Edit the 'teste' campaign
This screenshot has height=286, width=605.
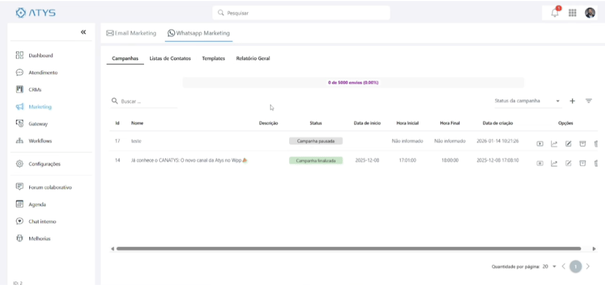(x=568, y=144)
